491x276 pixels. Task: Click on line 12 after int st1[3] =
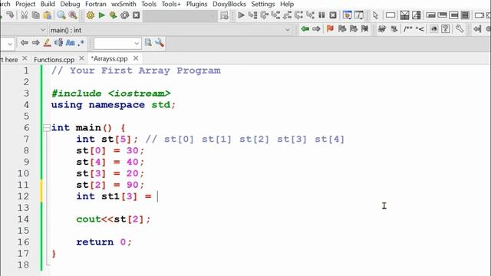(x=157, y=196)
